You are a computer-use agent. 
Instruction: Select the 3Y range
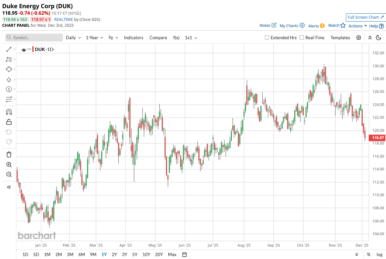(x=125, y=254)
